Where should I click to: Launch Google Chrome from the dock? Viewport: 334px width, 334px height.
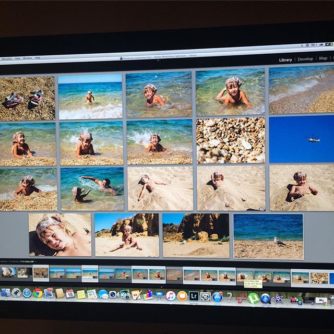pyautogui.click(x=37, y=293)
